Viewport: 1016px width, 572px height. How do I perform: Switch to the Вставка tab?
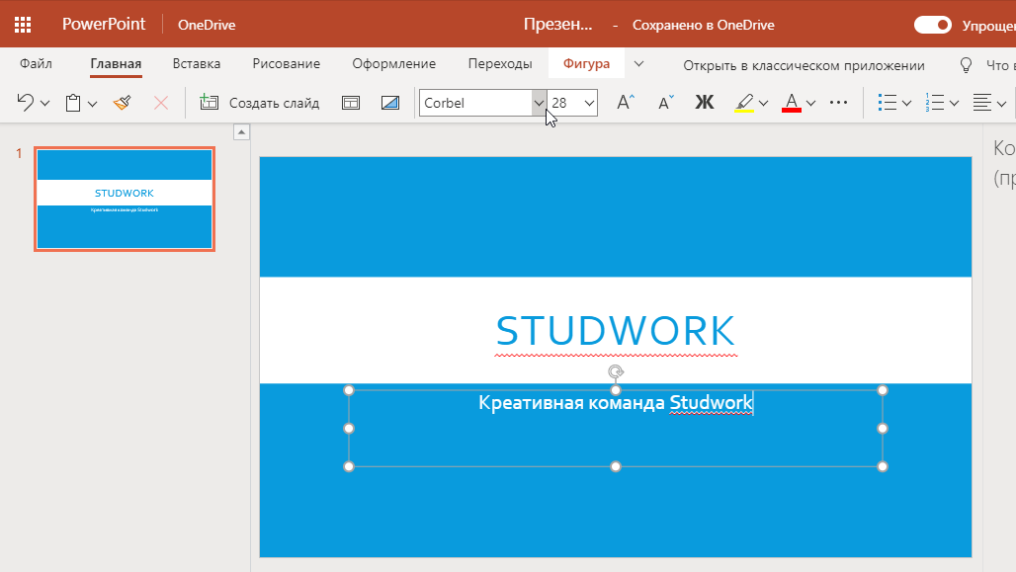pos(196,64)
